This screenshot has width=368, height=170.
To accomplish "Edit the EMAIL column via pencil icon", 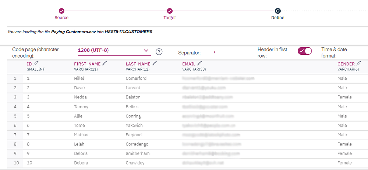I will point(199,64).
